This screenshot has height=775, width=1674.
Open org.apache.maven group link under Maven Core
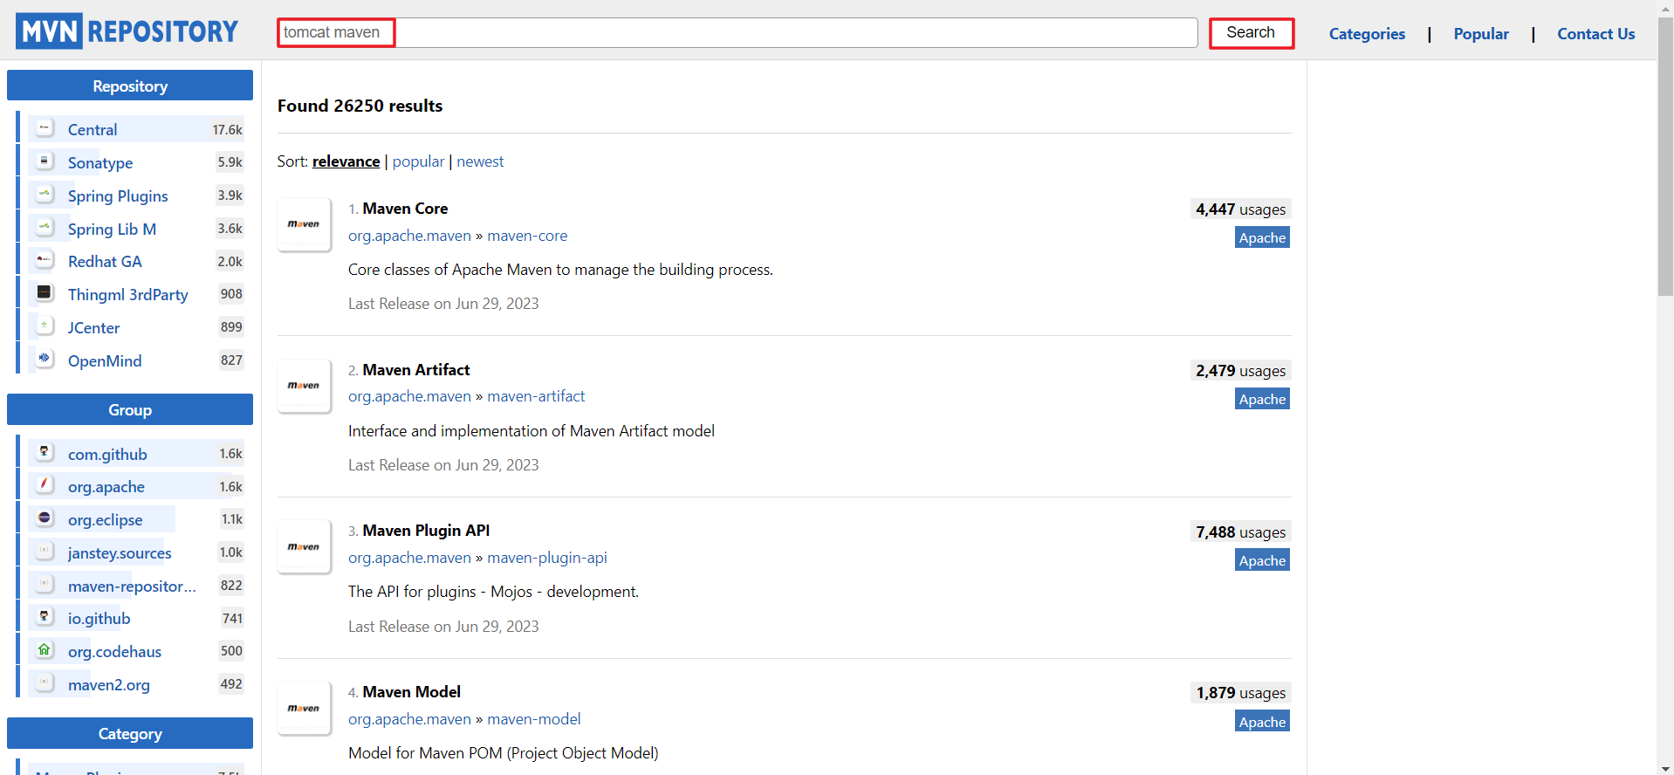(x=409, y=236)
